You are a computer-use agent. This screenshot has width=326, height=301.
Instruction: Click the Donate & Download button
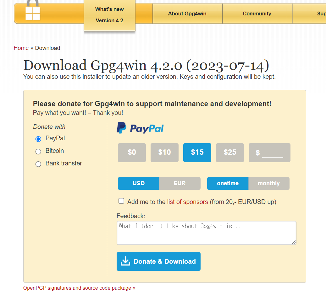pos(158,261)
